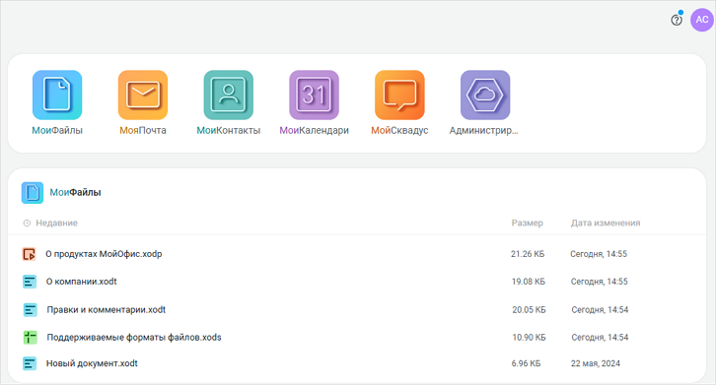Open the Администрирование cloud icon

pos(485,95)
